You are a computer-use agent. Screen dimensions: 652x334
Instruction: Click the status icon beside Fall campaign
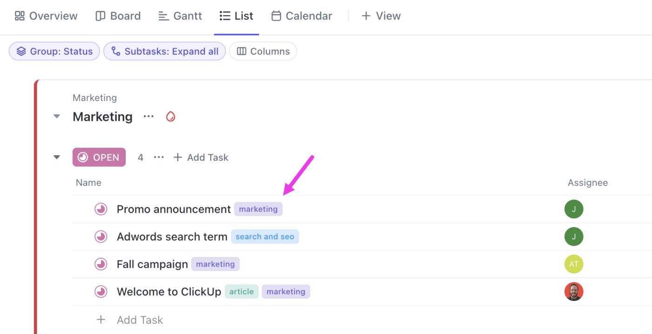[101, 264]
